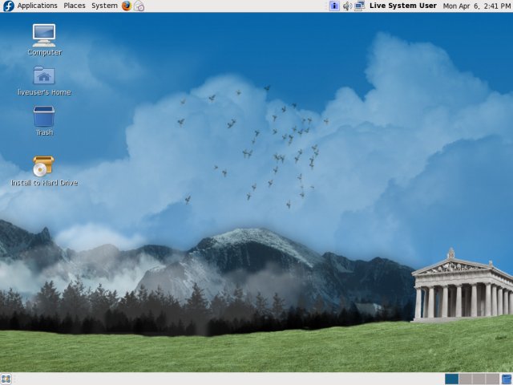Screen dimensions: 513x385
Task: Switch to the second workspace
Action: [465, 379]
